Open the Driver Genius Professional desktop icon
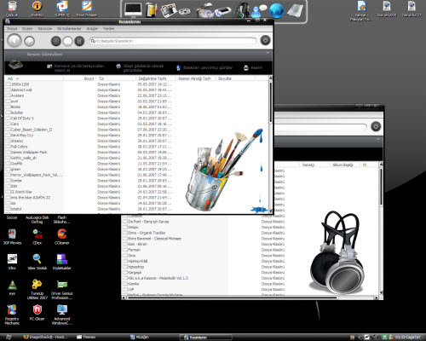This screenshot has width=426, height=341. click(x=62, y=289)
